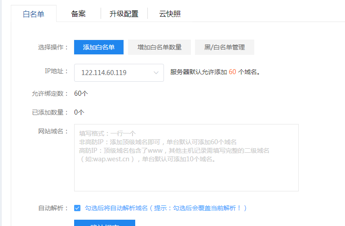Click the blue 添加白名单 button
The height and width of the screenshot is (226, 345).
click(x=99, y=47)
